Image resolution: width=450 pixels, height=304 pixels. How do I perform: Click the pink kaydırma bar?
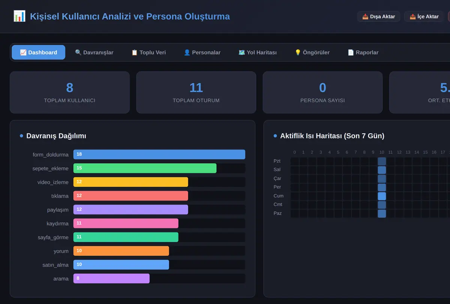(126, 223)
